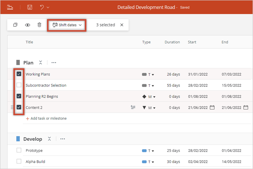Click the Content 2 triangle milestone icon
This screenshot has height=169, width=253.
[144, 108]
